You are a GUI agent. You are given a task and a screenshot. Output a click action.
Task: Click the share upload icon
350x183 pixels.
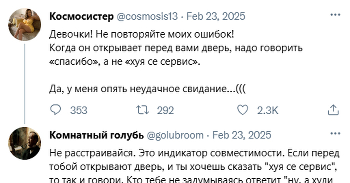point(334,110)
